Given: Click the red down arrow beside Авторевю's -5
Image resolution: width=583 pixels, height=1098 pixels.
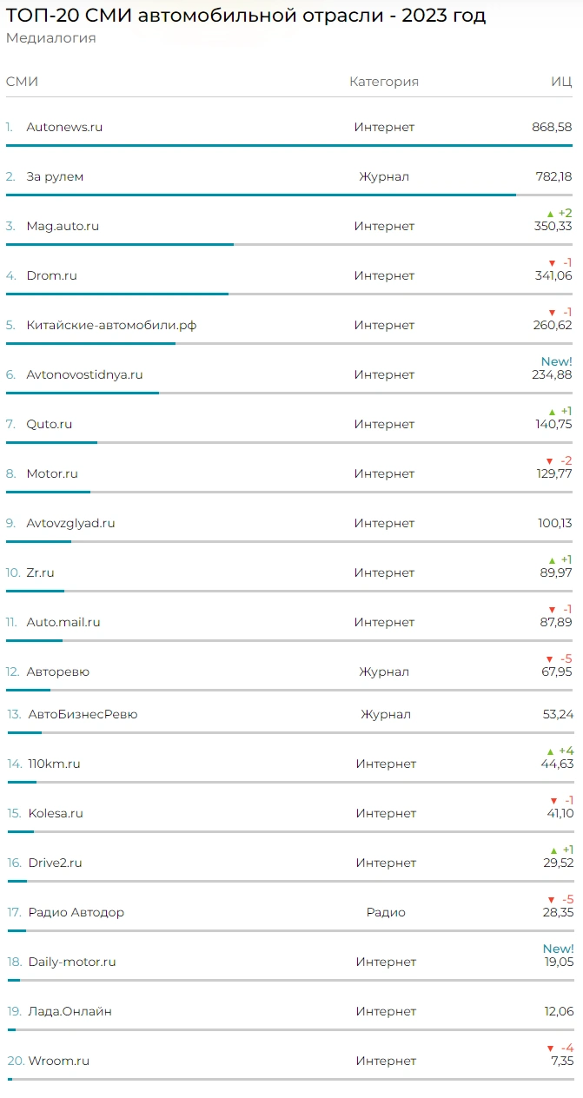Looking at the screenshot, I should coord(549,659).
